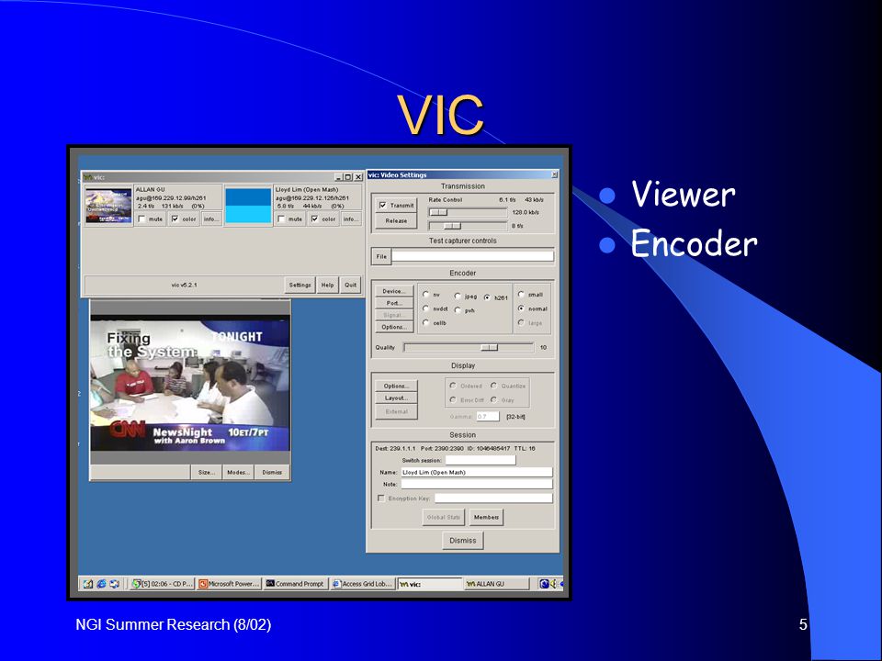Activate the vic: taskbar button
The height and width of the screenshot is (661, 882).
tap(430, 584)
